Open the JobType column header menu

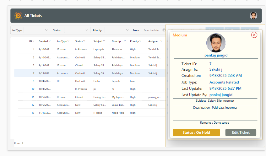coord(63,41)
